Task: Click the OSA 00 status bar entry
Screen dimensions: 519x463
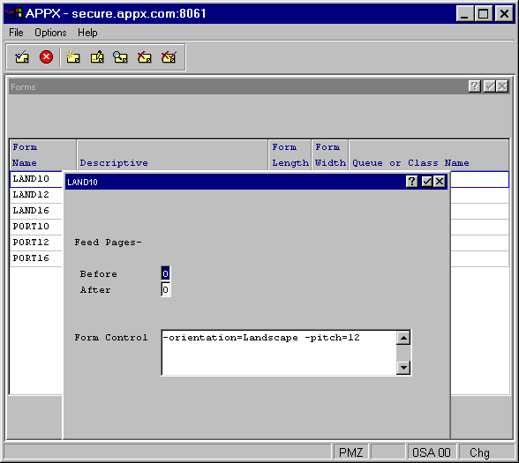Action: [x=432, y=452]
